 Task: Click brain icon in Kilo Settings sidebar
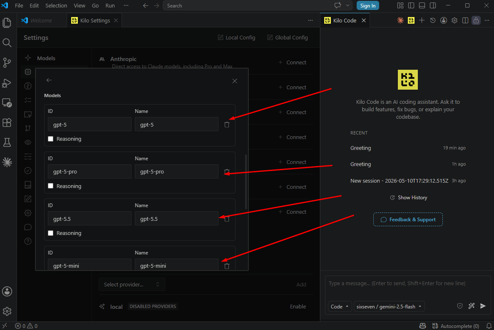point(28,86)
